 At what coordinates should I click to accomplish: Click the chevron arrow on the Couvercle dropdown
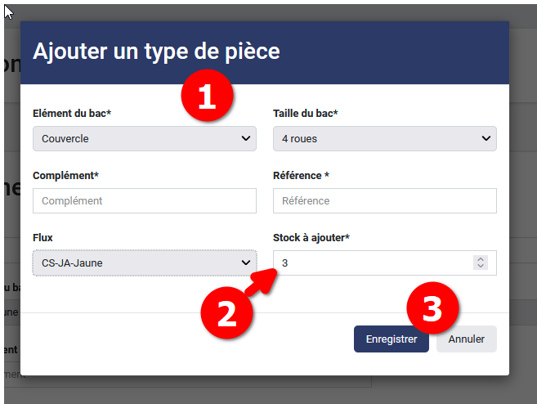246,139
